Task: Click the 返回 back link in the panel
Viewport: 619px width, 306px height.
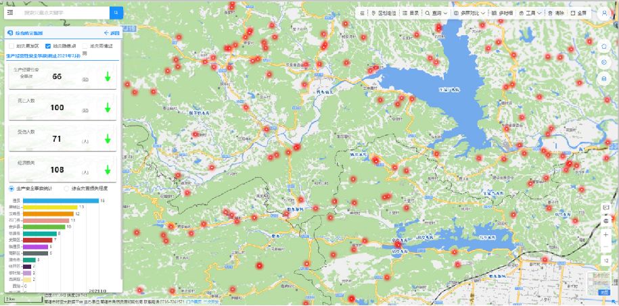Action: pyautogui.click(x=112, y=33)
